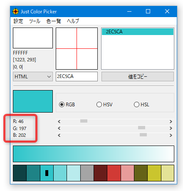Select the HSV radio button

[104, 105]
